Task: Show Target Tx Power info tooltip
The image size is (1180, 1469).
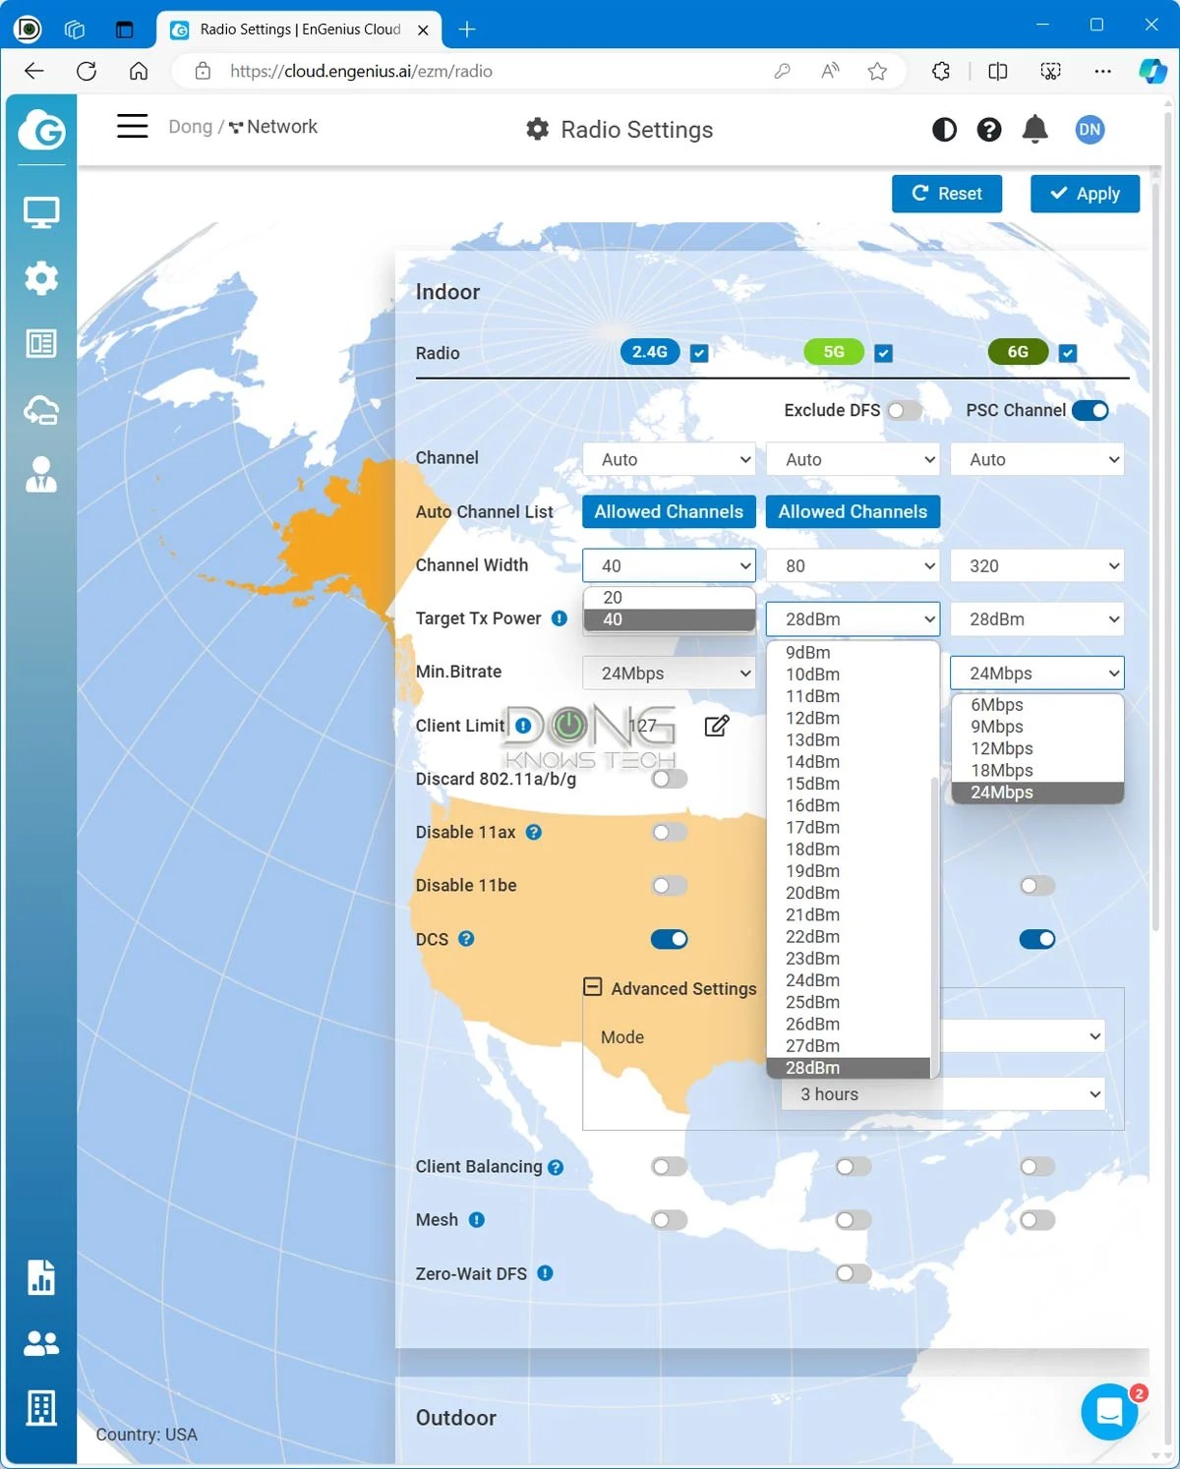Action: (x=560, y=618)
